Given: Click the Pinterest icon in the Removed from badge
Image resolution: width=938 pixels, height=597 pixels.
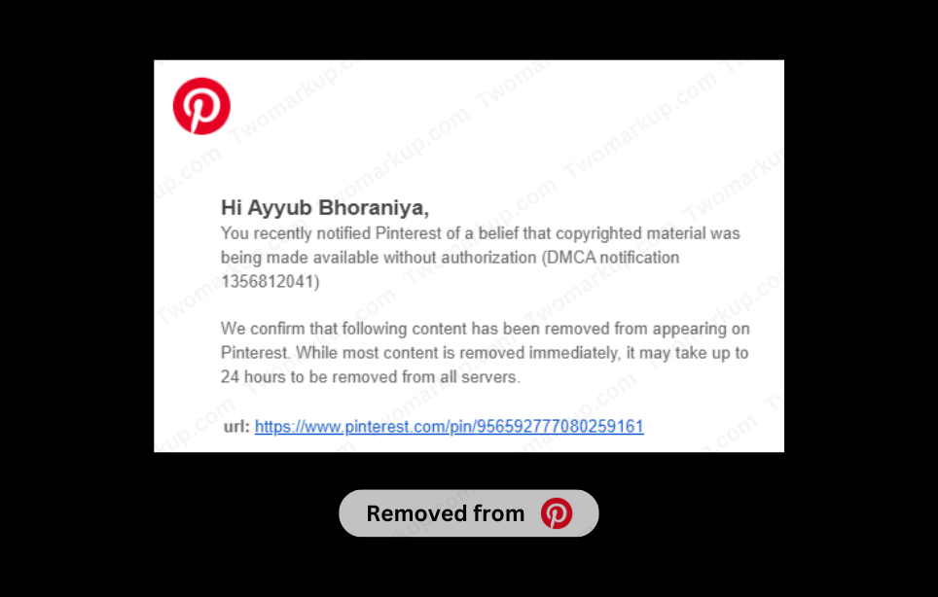Looking at the screenshot, I should point(557,513).
